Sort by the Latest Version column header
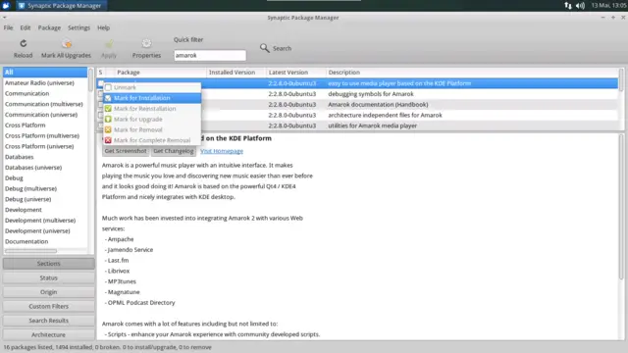Viewport: 628px width, 353px height. point(296,73)
